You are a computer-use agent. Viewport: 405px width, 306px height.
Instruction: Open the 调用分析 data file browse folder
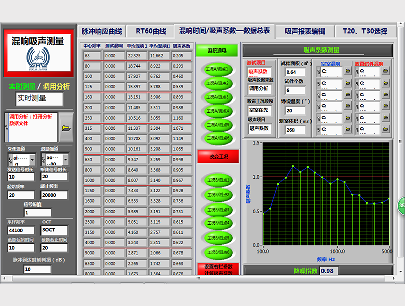[x=66, y=128]
